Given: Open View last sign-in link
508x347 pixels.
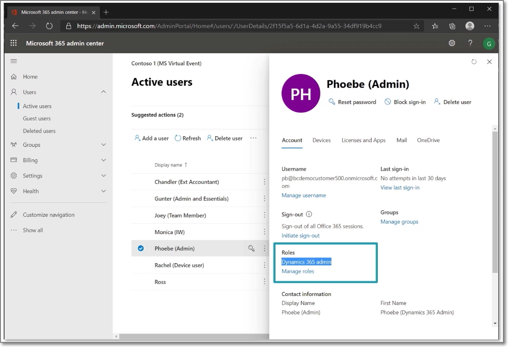Looking at the screenshot, I should [x=400, y=188].
